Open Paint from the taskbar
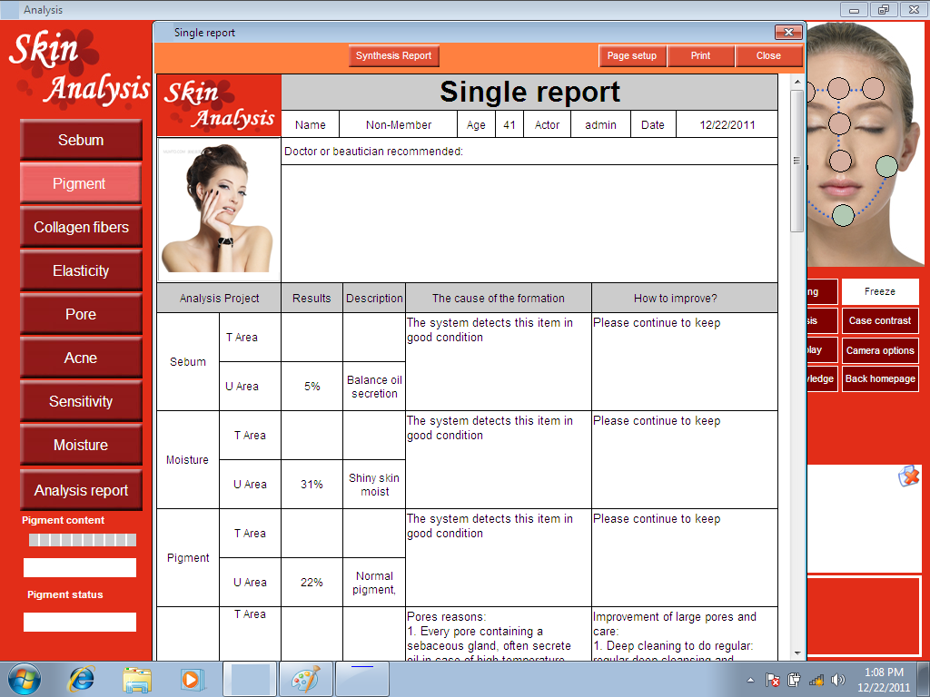The image size is (930, 697). coord(306,679)
